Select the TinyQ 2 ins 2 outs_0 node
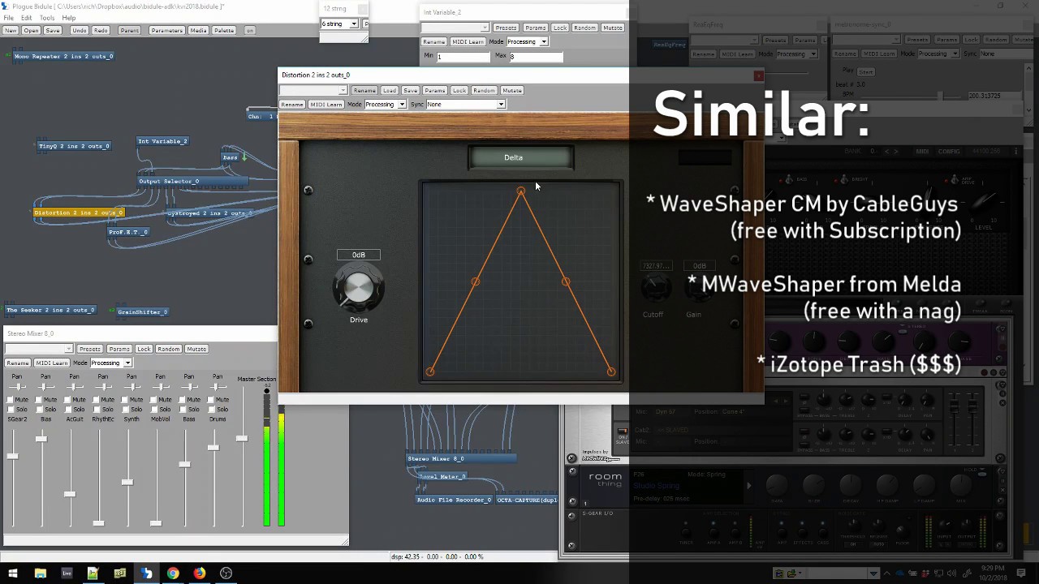The height and width of the screenshot is (584, 1039). point(74,146)
